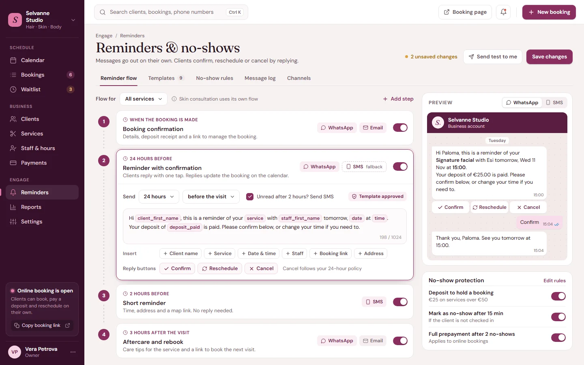Open Services with the scissors icon
The width and height of the screenshot is (584, 365).
[42, 133]
